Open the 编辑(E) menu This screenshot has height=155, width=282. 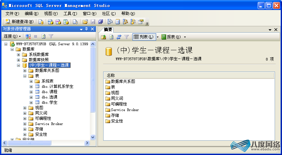(x=32, y=14)
